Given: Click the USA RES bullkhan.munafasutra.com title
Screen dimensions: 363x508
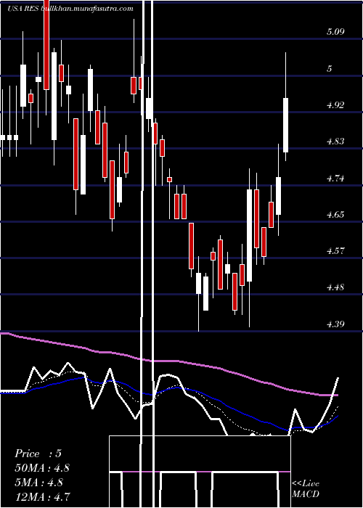Looking at the screenshot, I should (x=70, y=9).
